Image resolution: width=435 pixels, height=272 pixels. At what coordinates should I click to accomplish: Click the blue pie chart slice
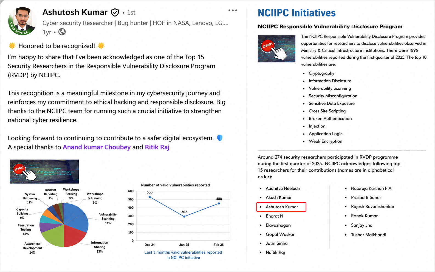point(77,218)
